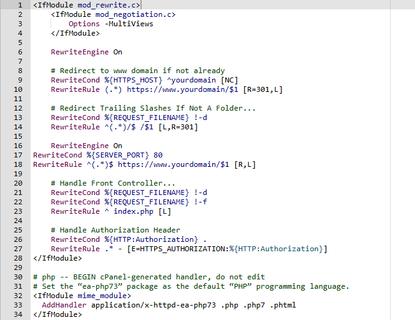Click 'https://www.yourdomain/$1' on line 18
The width and height of the screenshot is (415, 320).
(173, 164)
